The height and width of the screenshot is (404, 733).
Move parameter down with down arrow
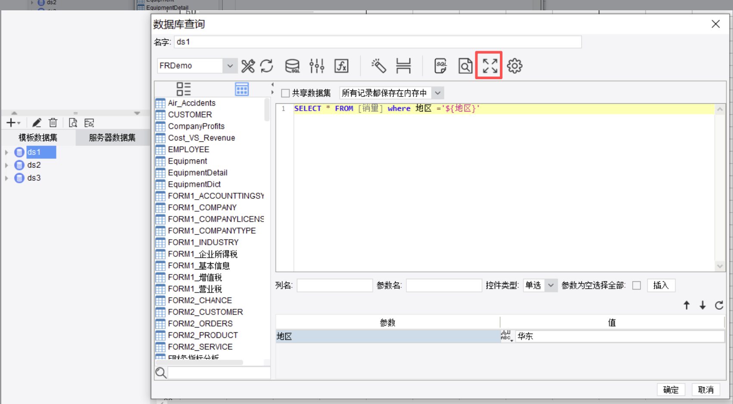(702, 305)
